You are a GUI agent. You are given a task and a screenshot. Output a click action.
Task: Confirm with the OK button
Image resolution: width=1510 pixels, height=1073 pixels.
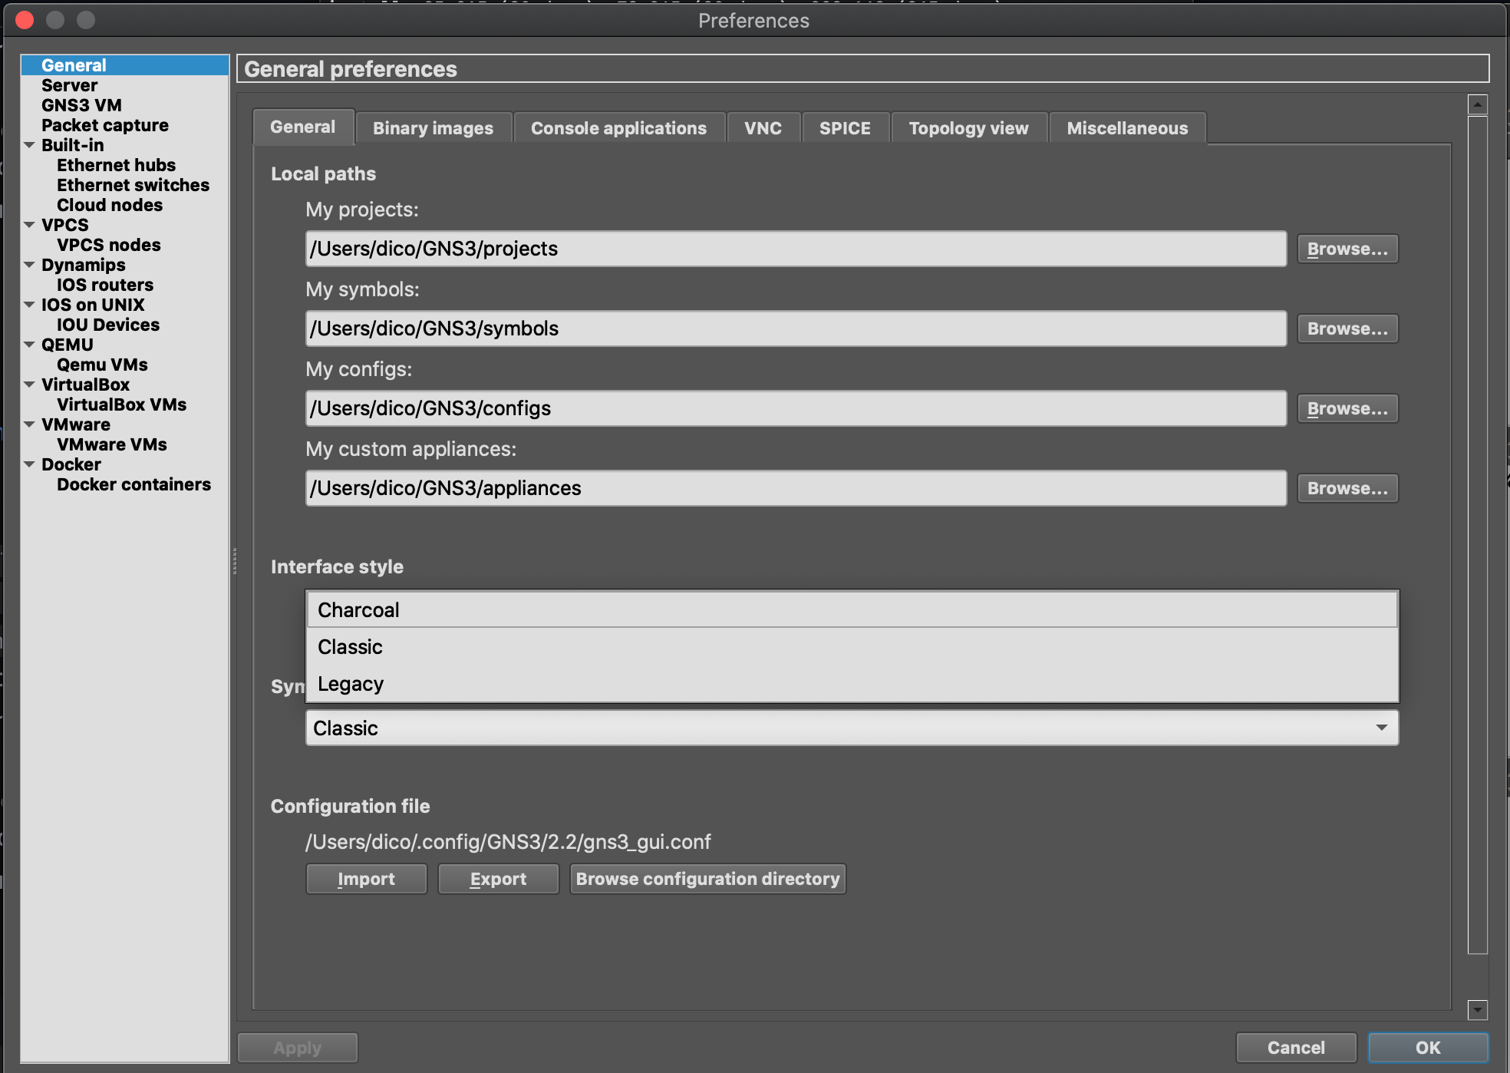click(1428, 1048)
